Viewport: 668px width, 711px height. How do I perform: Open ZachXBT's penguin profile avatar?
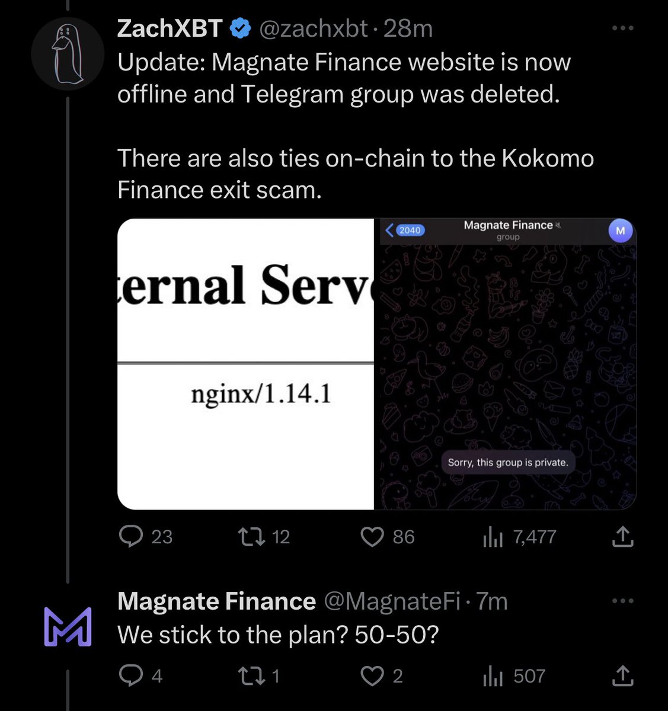(68, 53)
